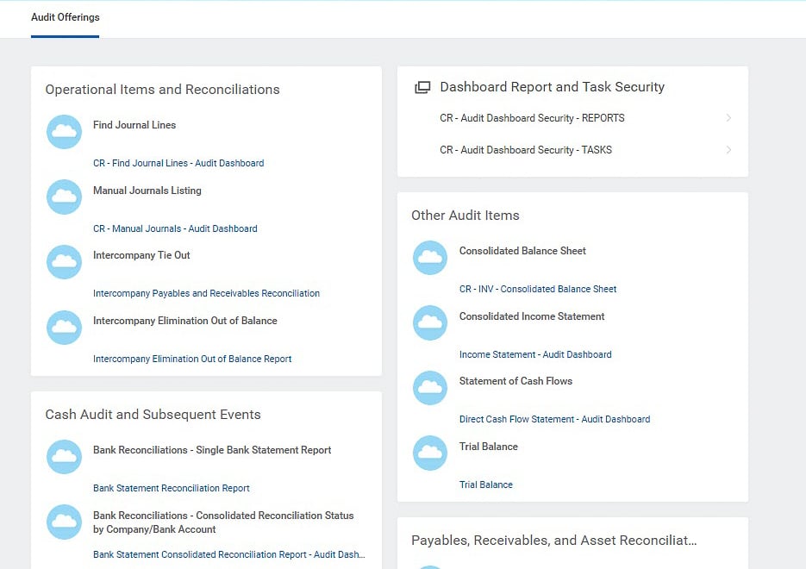Click the Statement of Cash Flows icon
The image size is (806, 569).
[429, 388]
